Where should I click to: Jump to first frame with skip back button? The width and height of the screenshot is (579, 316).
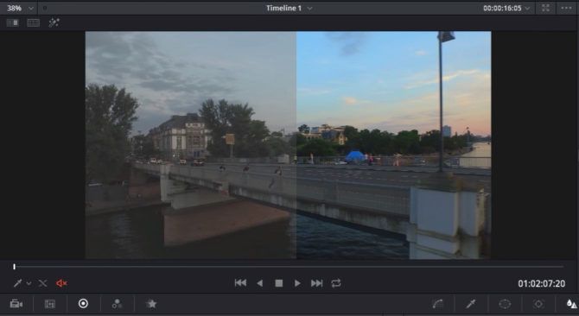[x=240, y=283]
